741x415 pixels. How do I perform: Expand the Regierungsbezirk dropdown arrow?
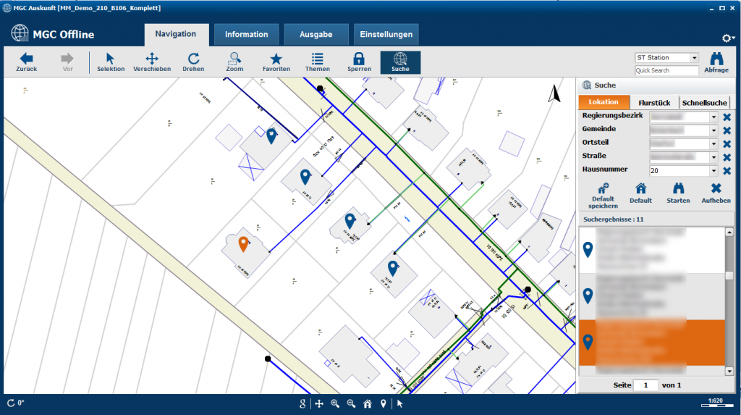(x=714, y=117)
